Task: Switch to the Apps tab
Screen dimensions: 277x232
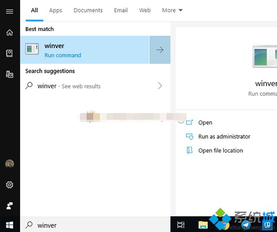Action: pyautogui.click(x=55, y=10)
